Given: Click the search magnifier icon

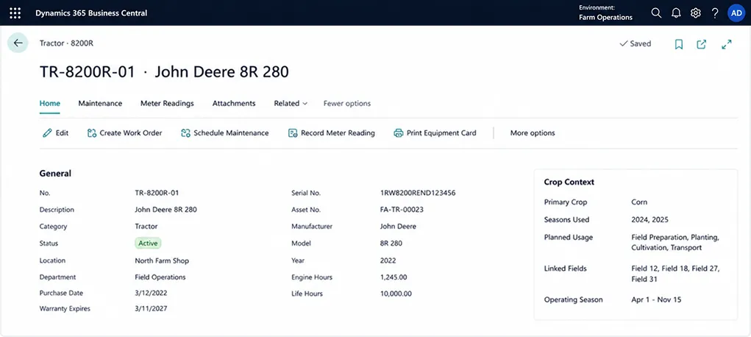Looking at the screenshot, I should (656, 13).
